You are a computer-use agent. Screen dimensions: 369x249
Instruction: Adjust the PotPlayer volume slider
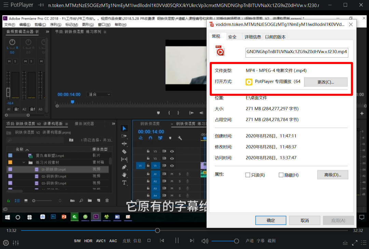click(225, 241)
